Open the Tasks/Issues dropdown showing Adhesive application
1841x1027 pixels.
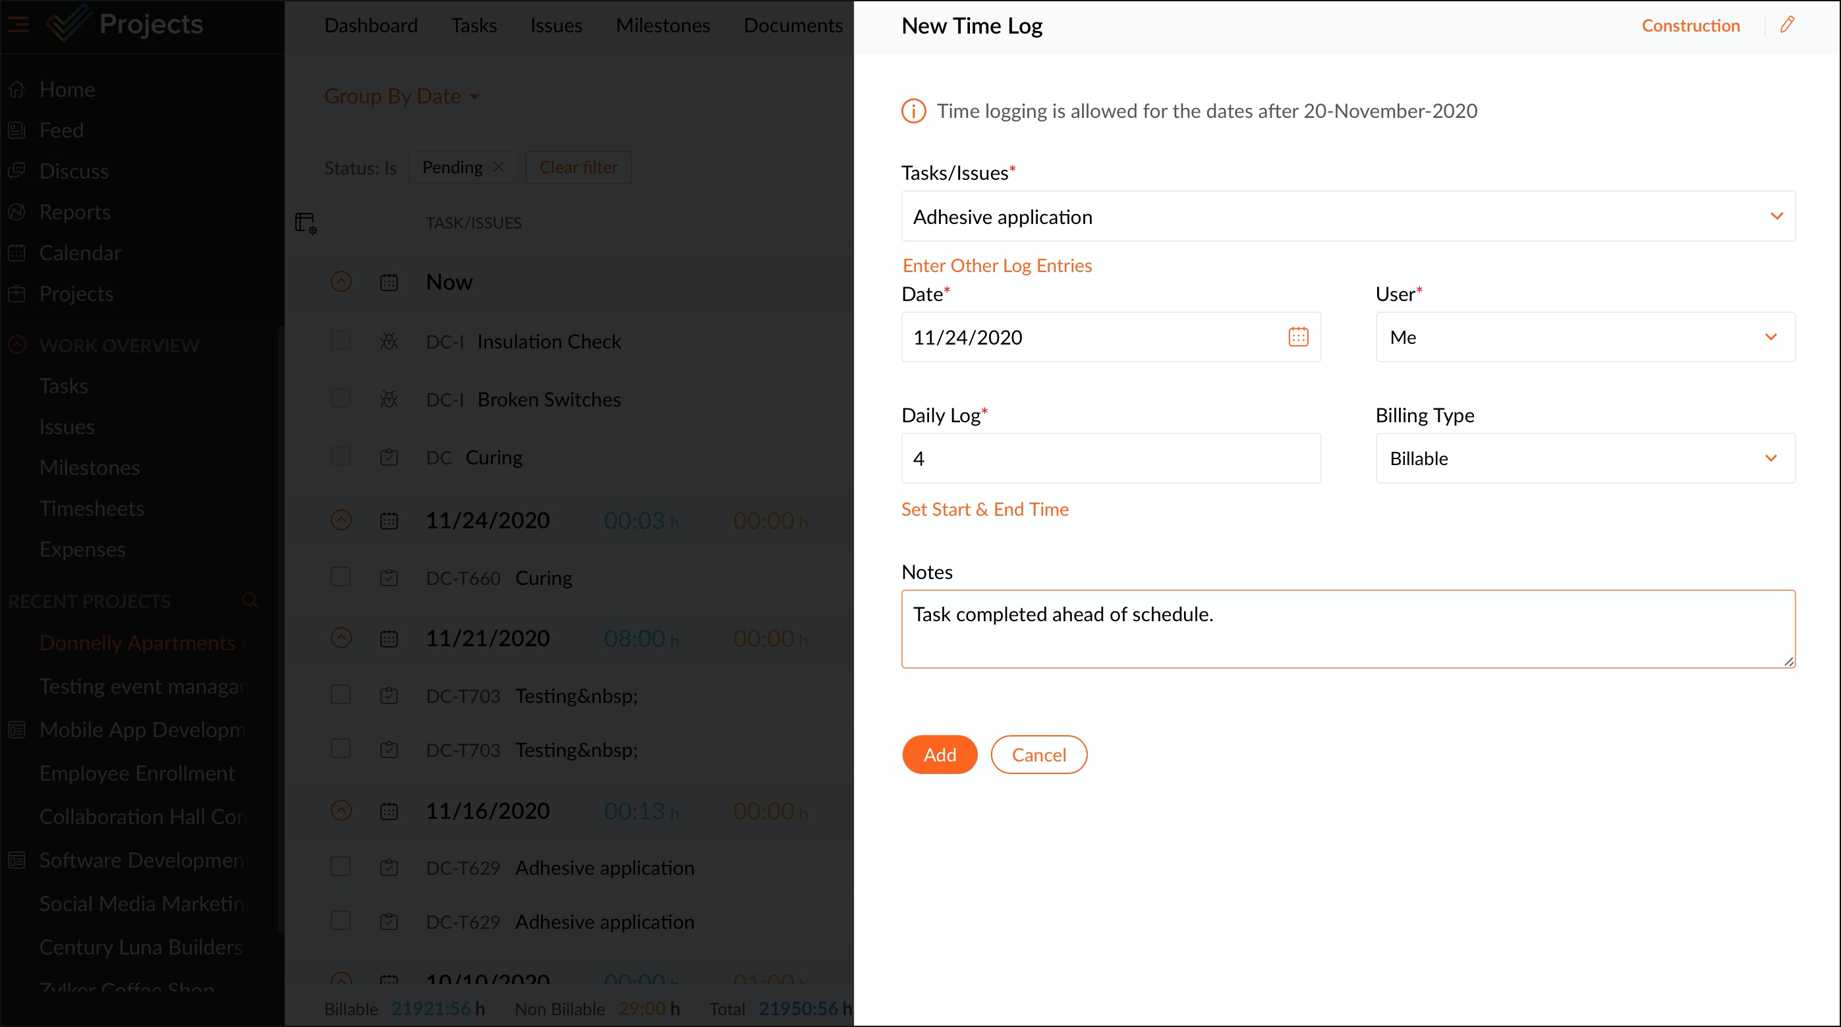point(1347,217)
